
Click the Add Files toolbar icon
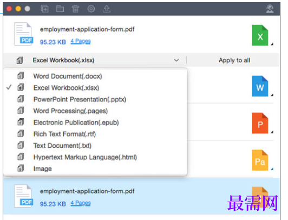(x=44, y=9)
